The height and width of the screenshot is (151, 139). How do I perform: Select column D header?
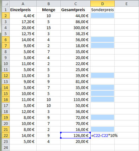coord(102,4)
